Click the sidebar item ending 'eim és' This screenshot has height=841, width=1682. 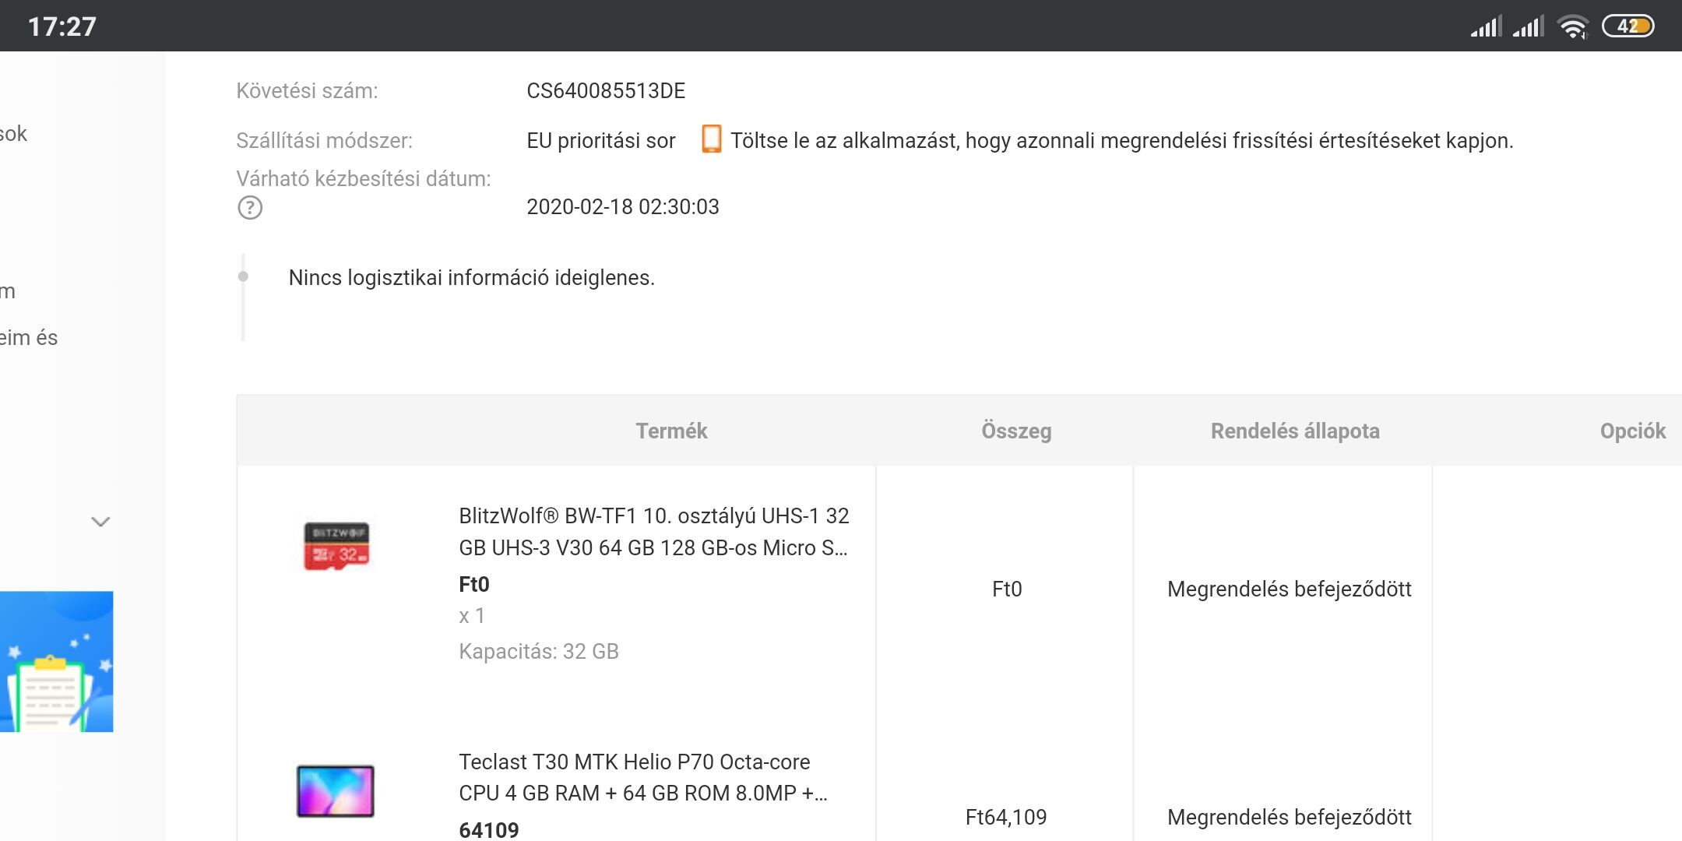(29, 338)
